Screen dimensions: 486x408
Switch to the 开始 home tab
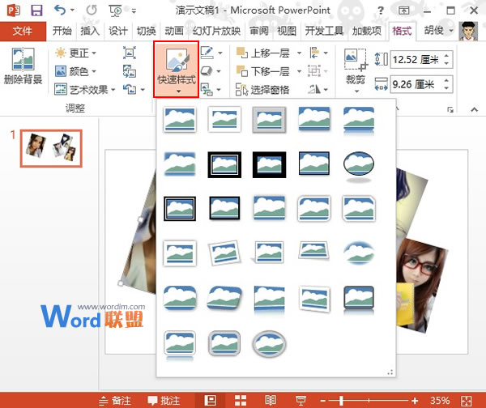coord(62,31)
